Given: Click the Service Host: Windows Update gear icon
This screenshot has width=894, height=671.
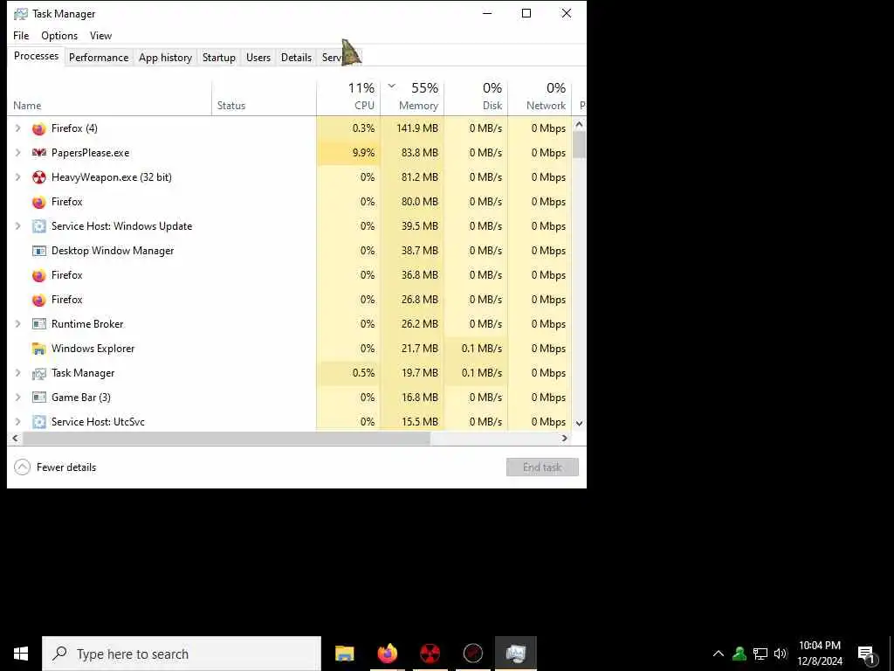Looking at the screenshot, I should 38,226.
